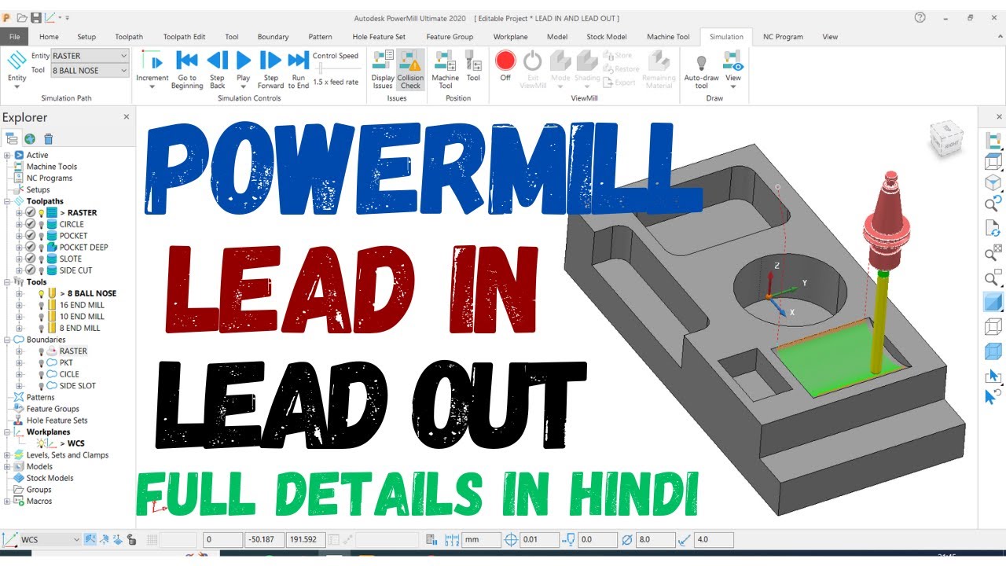Select the WCS workplane entry
Screen dimensions: 1006x566
point(75,443)
